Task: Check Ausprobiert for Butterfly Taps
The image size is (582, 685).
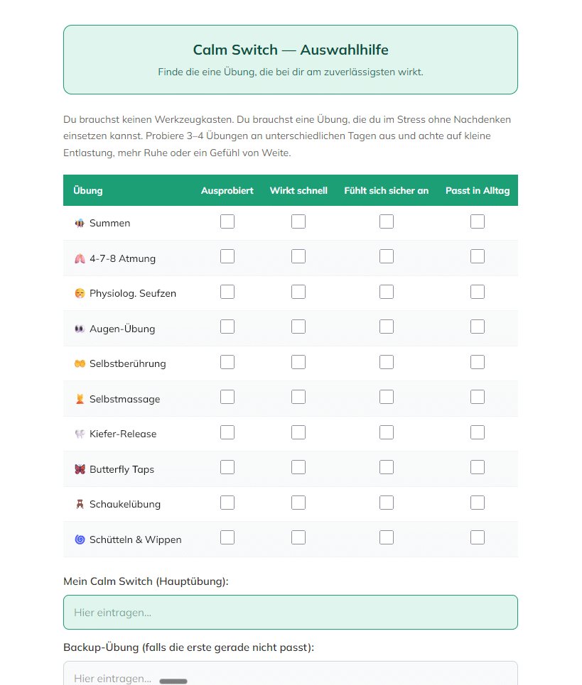Action: [x=227, y=467]
